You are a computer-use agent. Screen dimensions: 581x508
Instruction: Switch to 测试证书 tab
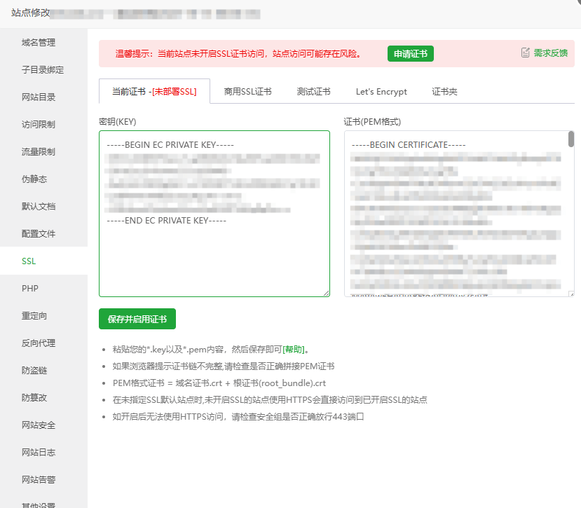click(x=313, y=92)
